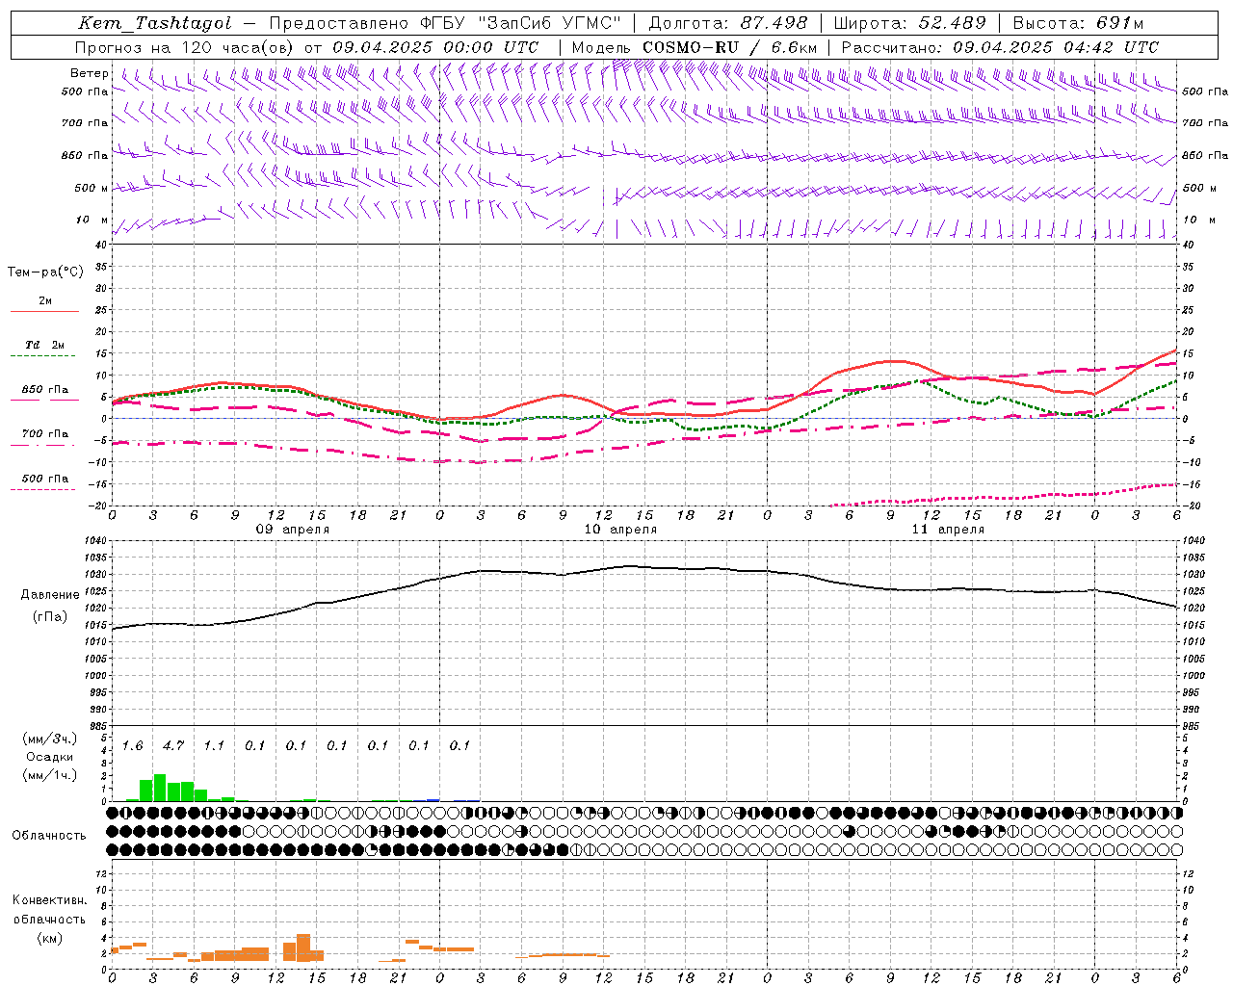This screenshot has height=986, width=1233.
Task: Click the 1.1 three-hour precipitation value
Action: point(214,745)
